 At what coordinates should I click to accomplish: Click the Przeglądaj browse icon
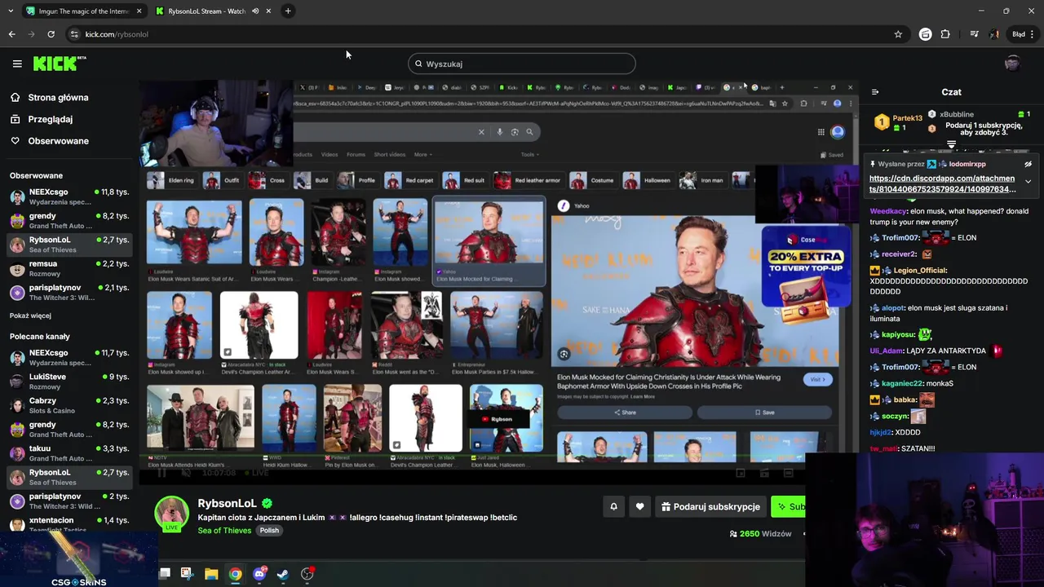[15, 119]
